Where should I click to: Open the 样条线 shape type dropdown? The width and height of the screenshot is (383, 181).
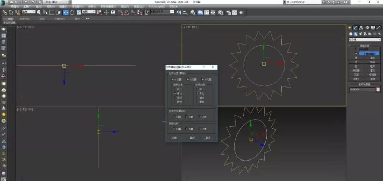365,40
